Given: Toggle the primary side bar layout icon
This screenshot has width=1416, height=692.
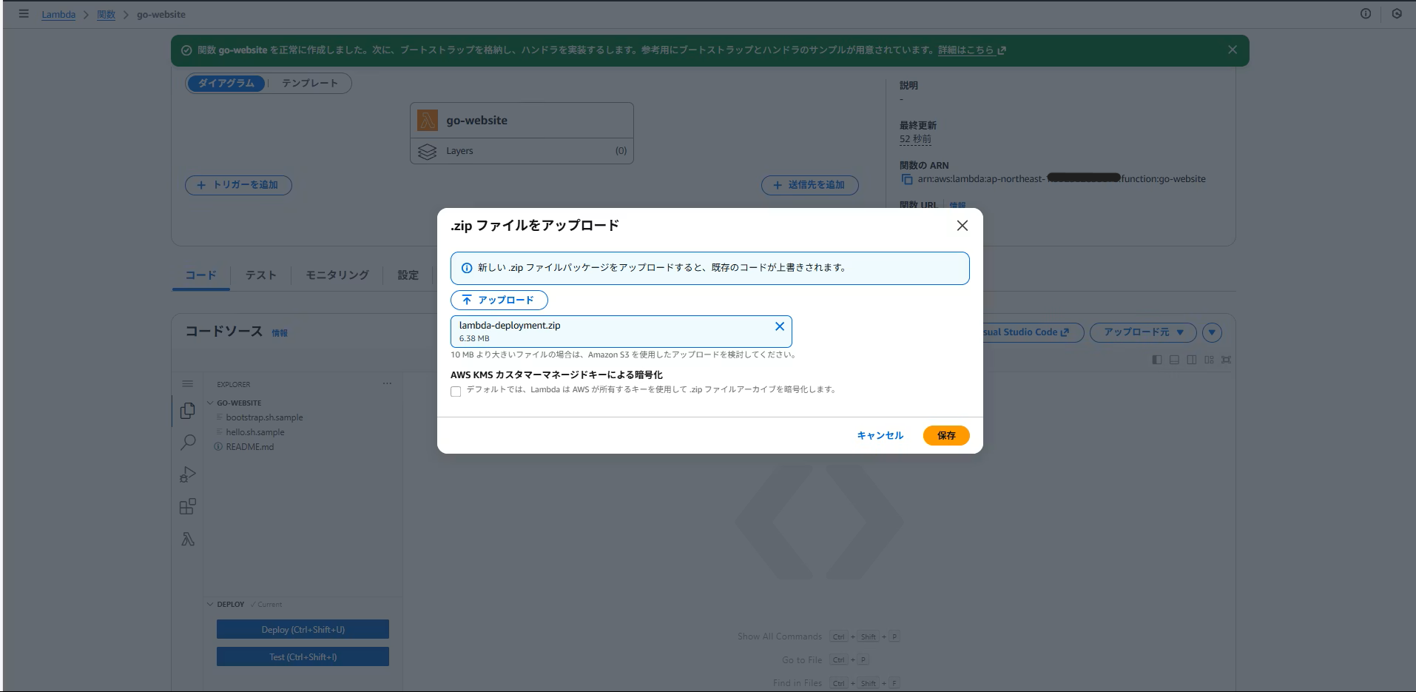Looking at the screenshot, I should click(1157, 360).
